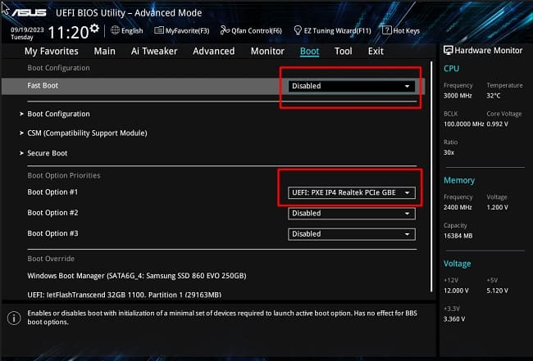Click the date 09/19/2023 Tuesday
This screenshot has height=361, width=533.
(x=27, y=34)
